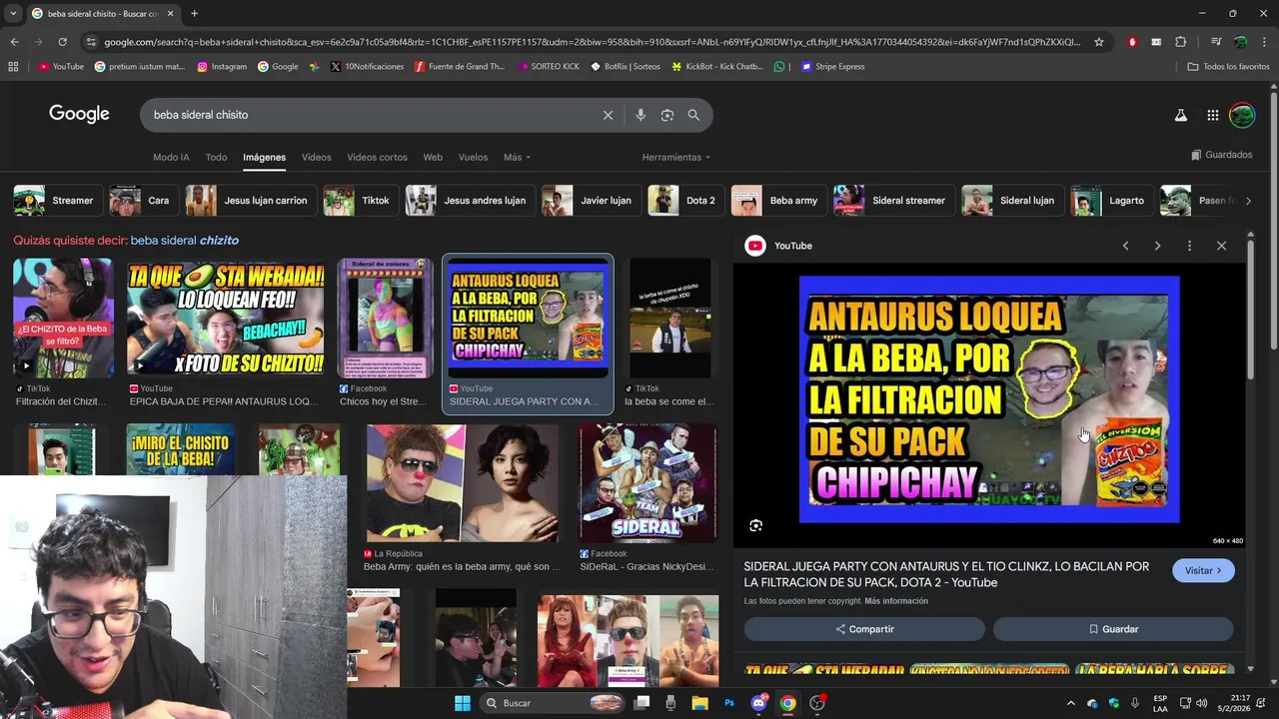Image resolution: width=1279 pixels, height=719 pixels.
Task: Open Google Lens image search icon
Action: [667, 115]
